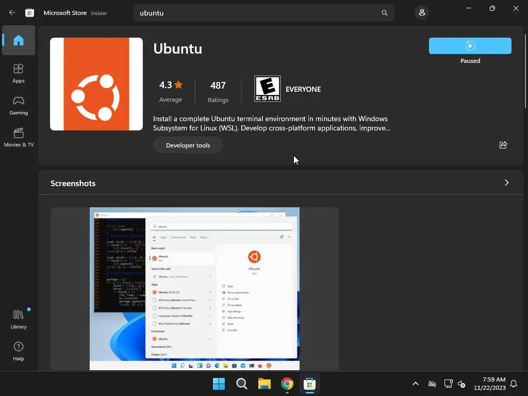Switch to the Gaming section
Screen dimensions: 528x396
tap(19, 105)
